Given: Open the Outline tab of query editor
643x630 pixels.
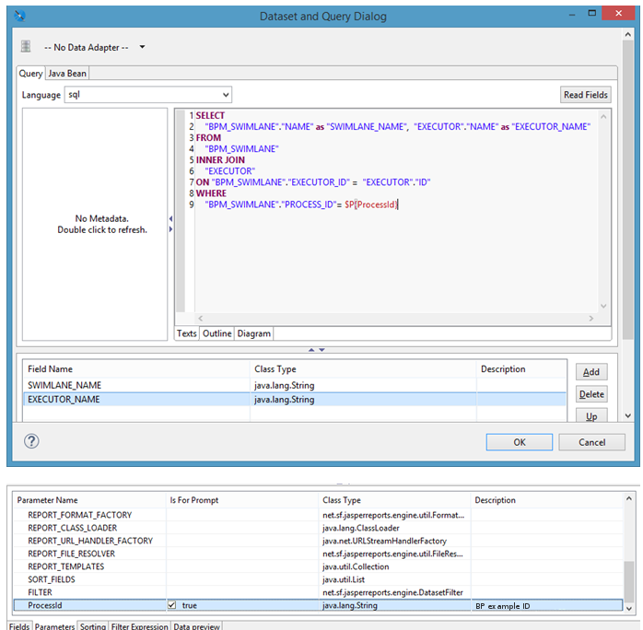Looking at the screenshot, I should pyautogui.click(x=216, y=333).
